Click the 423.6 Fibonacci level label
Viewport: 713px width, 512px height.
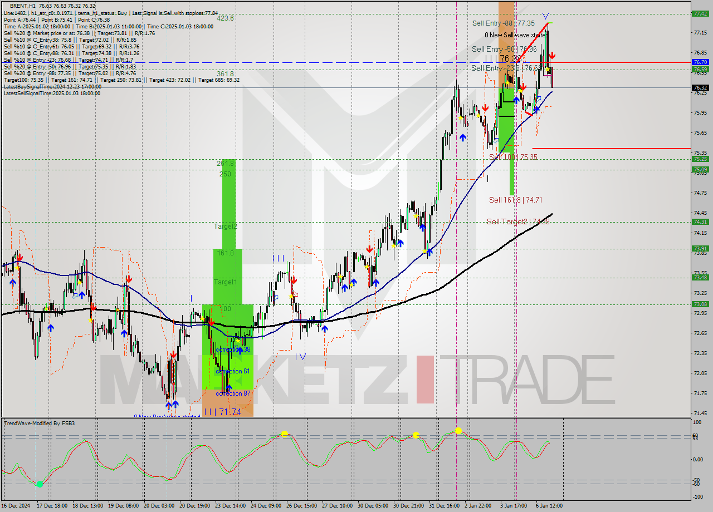225,18
